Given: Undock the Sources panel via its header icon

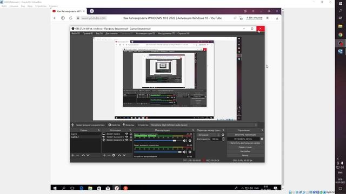Looking at the screenshot, I should 130,130.
